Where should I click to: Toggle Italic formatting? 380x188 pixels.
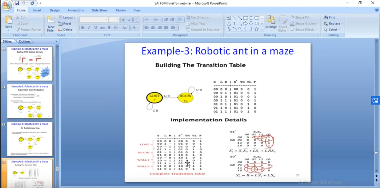(89, 28)
